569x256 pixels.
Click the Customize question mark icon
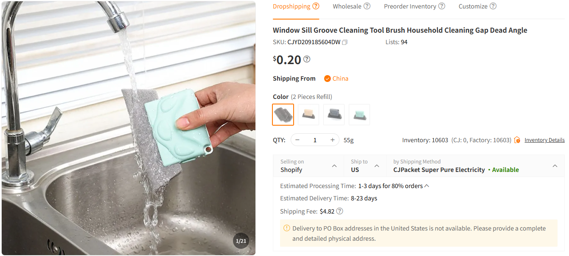[493, 6]
